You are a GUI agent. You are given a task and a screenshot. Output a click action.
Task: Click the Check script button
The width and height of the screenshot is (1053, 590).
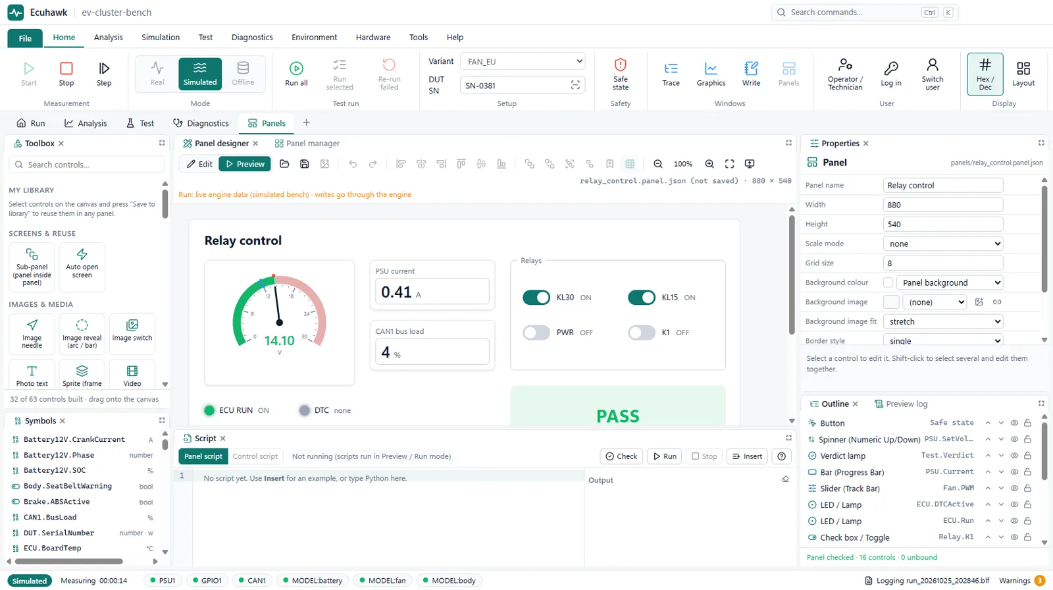621,456
